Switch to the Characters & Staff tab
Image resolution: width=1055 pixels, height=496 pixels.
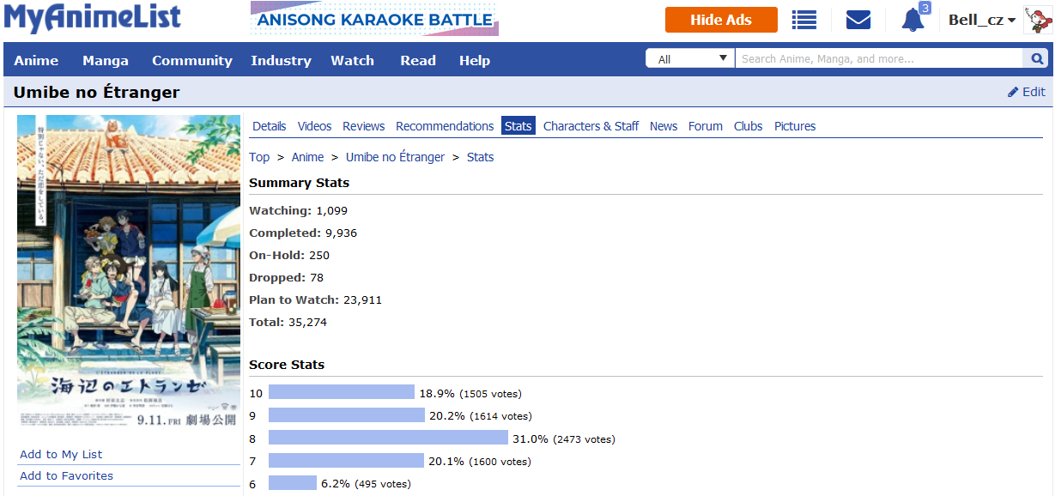[x=591, y=126]
